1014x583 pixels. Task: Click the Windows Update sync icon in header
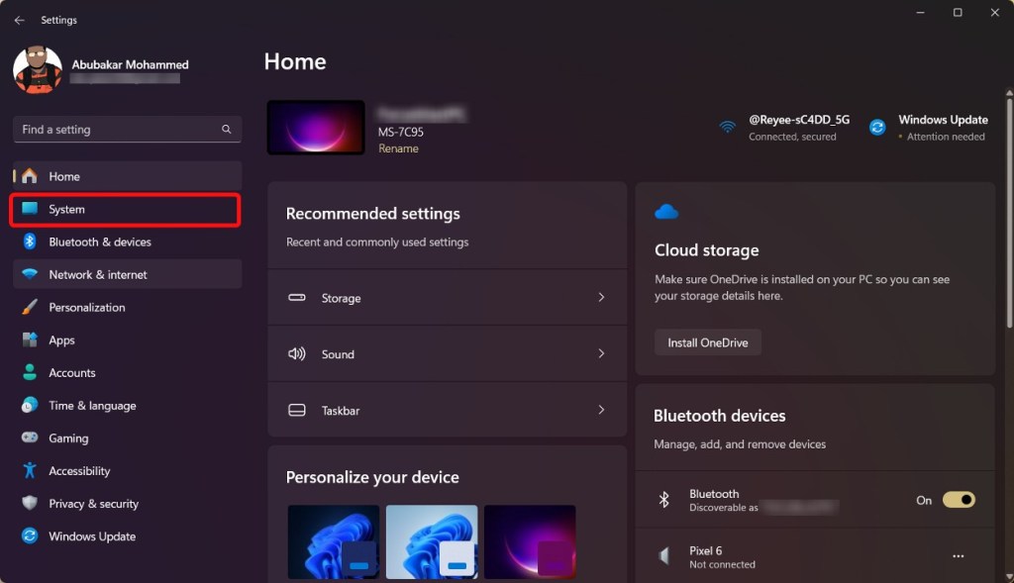(x=877, y=128)
